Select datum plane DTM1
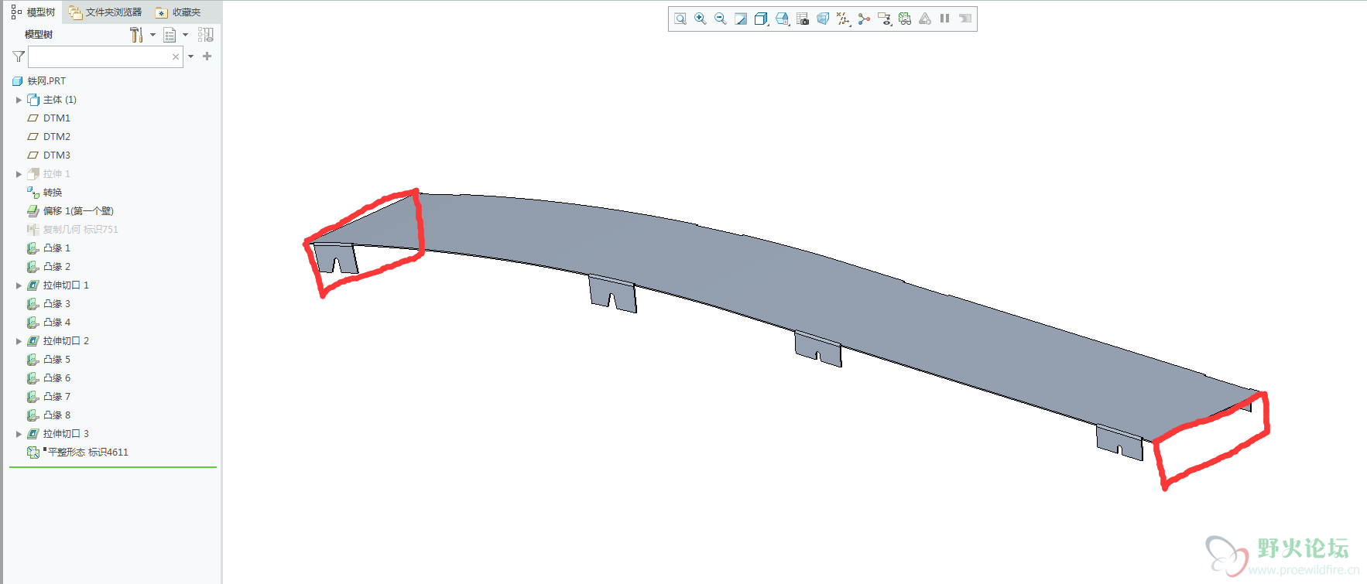Image resolution: width=1367 pixels, height=584 pixels. pos(49,118)
